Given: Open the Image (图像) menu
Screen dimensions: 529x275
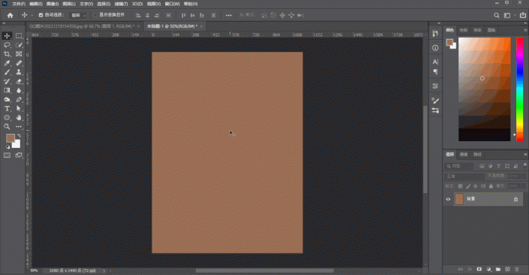Looking at the screenshot, I should [53, 4].
